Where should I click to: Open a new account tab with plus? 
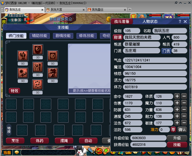pos(130,9)
